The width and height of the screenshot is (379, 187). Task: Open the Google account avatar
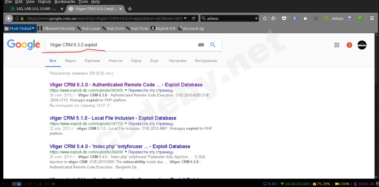click(362, 45)
